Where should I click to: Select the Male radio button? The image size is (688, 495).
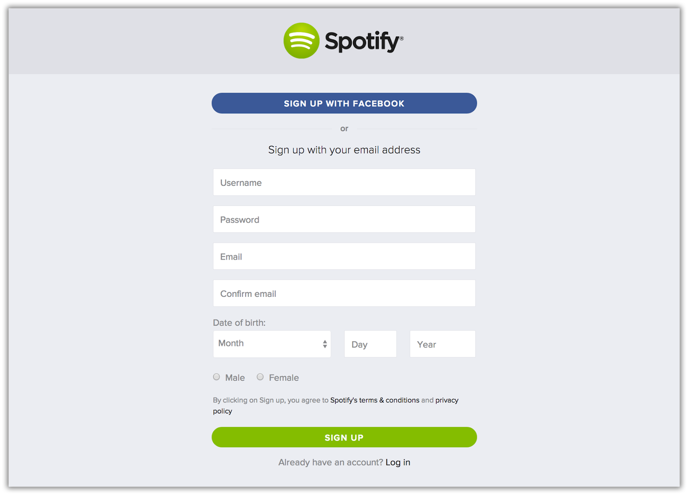(217, 377)
